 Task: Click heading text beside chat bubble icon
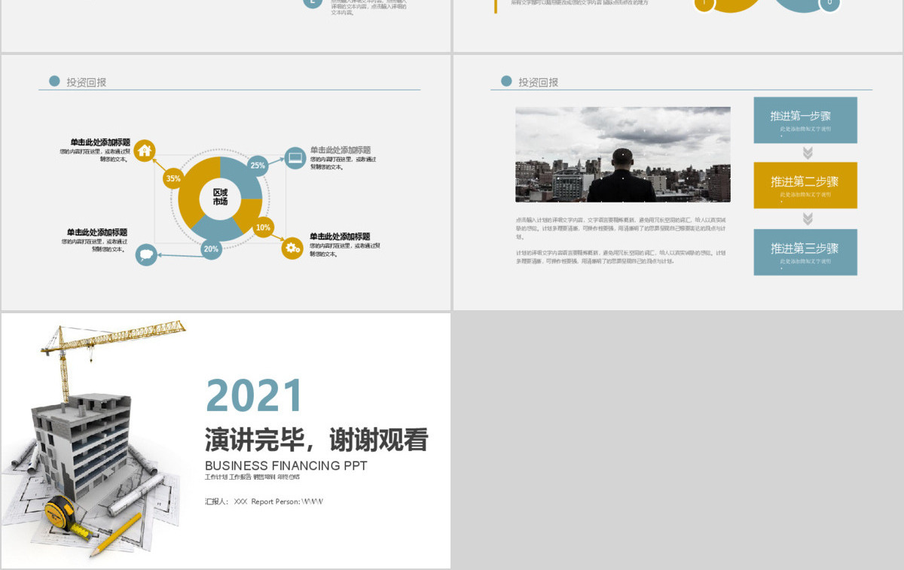[97, 233]
